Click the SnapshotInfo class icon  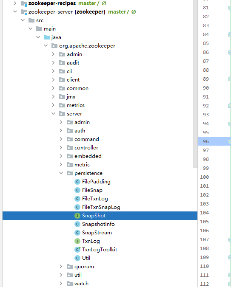point(77,224)
